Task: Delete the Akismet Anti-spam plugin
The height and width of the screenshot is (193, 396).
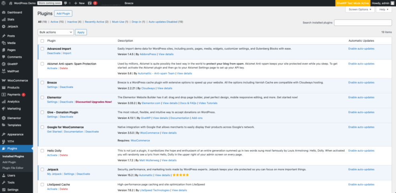Action: 64,68
